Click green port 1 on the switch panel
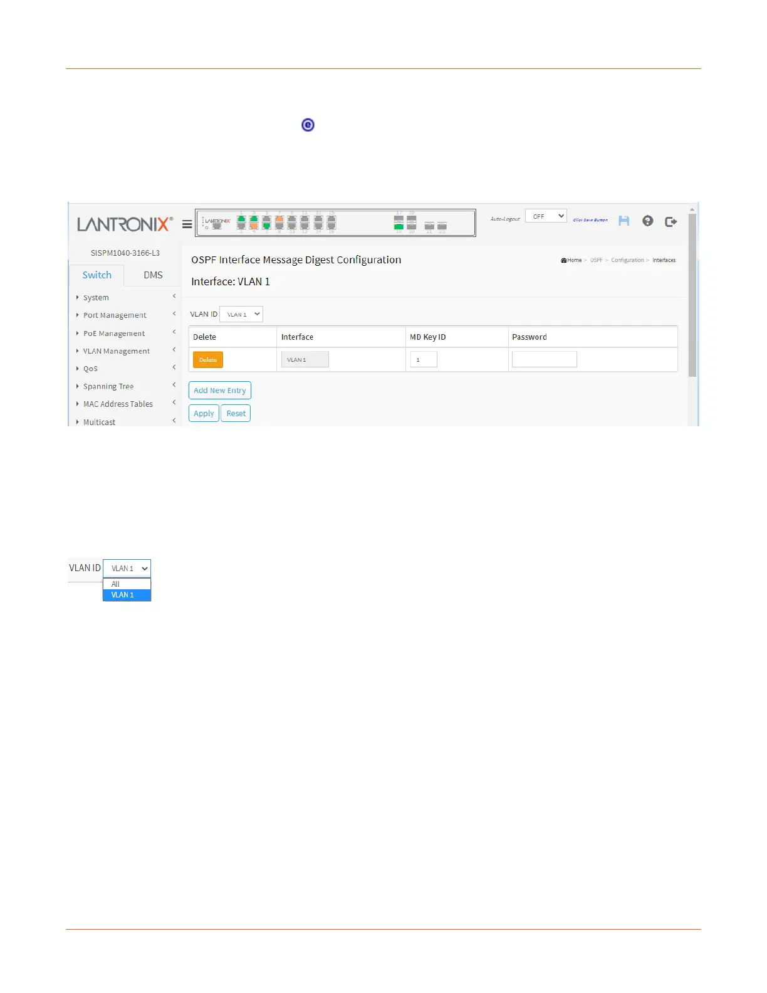Image resolution: width=767 pixels, height=993 pixels. point(241,219)
